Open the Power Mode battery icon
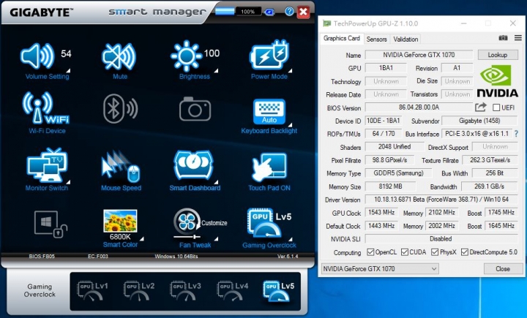 [269, 55]
